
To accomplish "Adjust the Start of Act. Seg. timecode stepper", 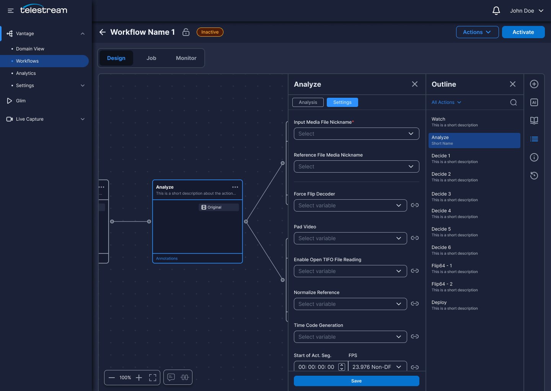I will [x=342, y=367].
